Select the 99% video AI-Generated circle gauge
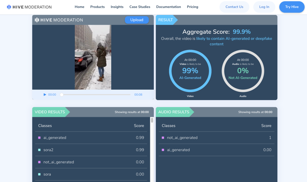The image size is (307, 182). (x=190, y=71)
